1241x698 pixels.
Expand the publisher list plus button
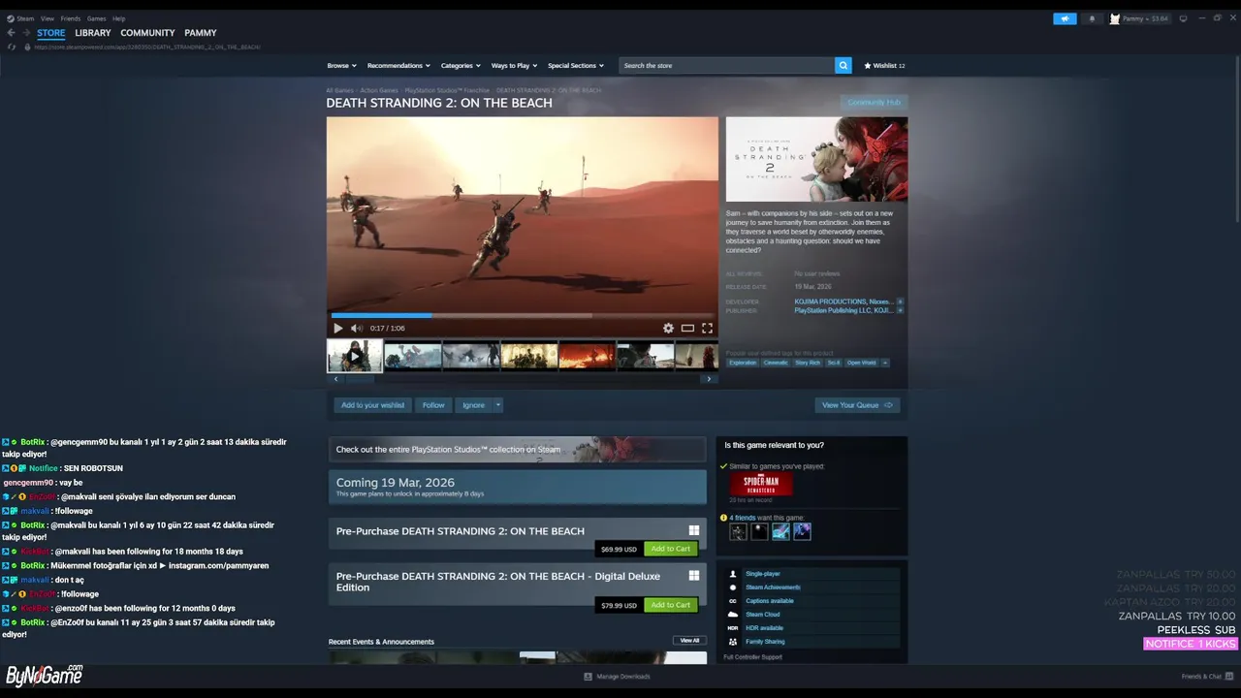(900, 310)
